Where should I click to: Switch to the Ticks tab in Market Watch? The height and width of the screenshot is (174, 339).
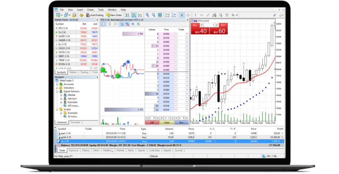pos(95,72)
